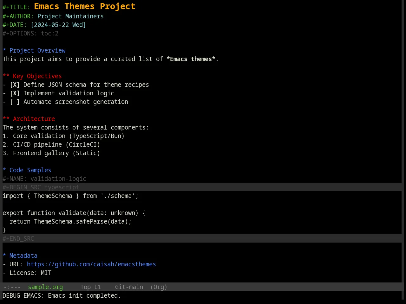The width and height of the screenshot is (406, 304).
Task: Click the 'import { ThemeSchema }' code line
Action: click(x=70, y=196)
